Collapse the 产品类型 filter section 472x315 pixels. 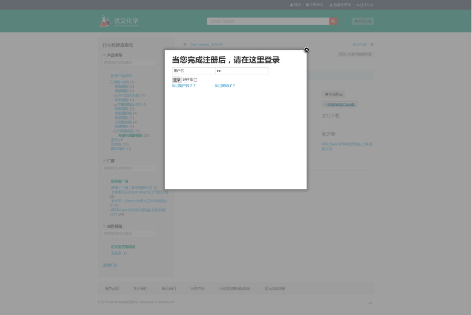103,54
